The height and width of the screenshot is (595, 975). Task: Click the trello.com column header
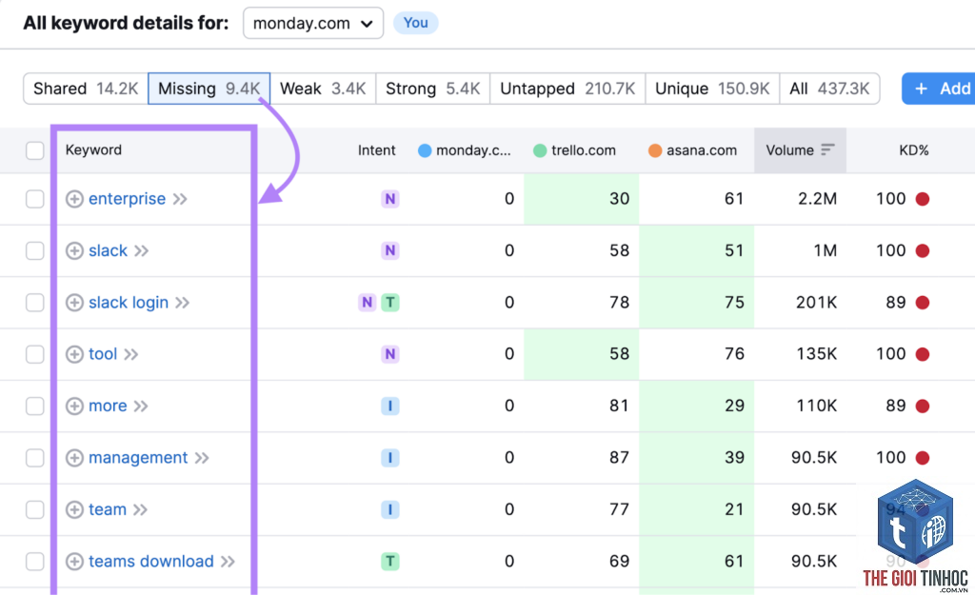tap(584, 150)
